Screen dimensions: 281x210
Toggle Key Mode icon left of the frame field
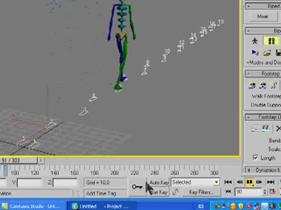(x=228, y=192)
